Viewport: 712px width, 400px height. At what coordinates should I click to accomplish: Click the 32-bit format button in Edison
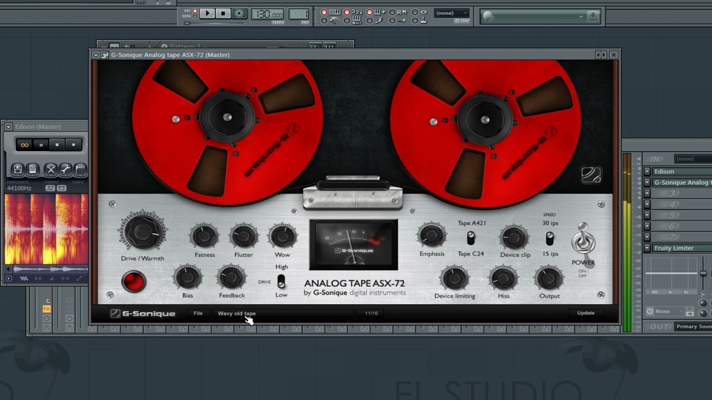click(x=50, y=188)
